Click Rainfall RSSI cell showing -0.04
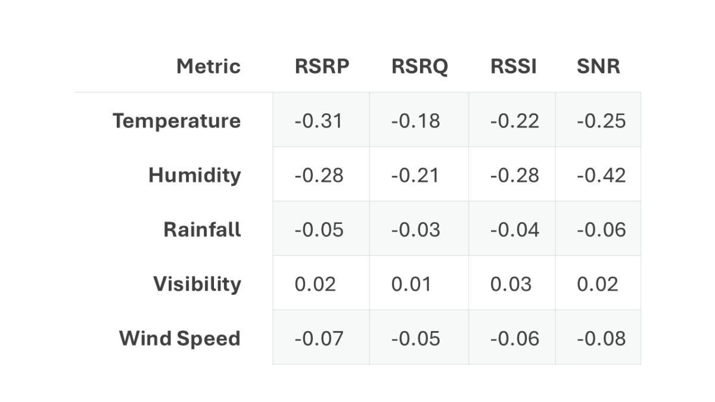The image size is (715, 402). tap(515, 229)
